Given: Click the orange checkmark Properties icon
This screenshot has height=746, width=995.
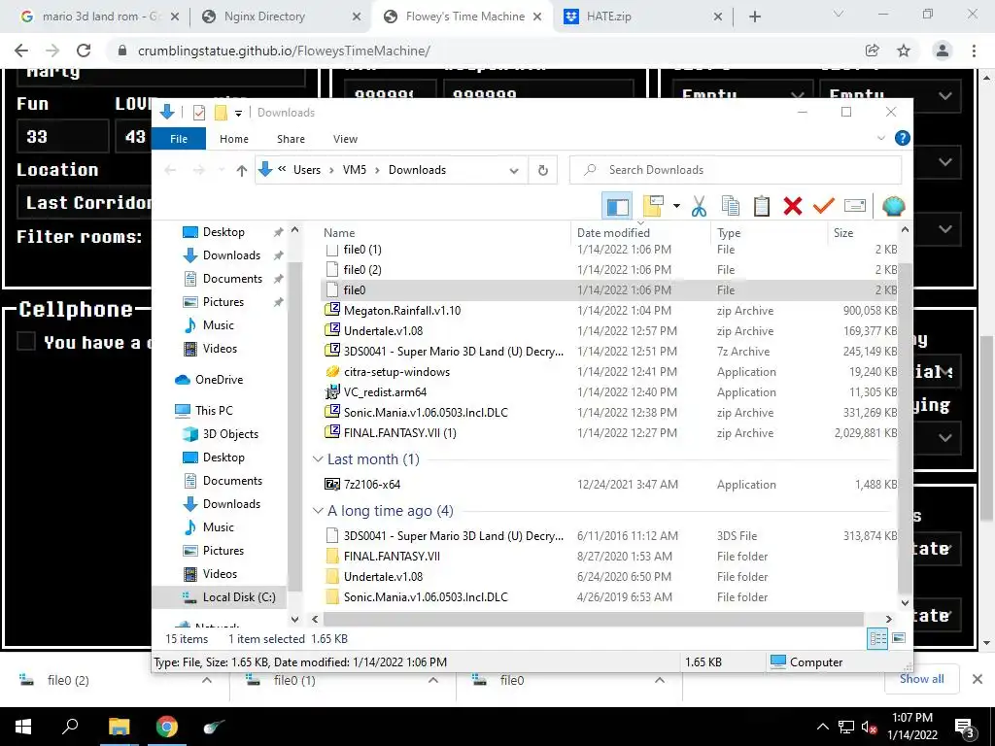Looking at the screenshot, I should click(824, 206).
